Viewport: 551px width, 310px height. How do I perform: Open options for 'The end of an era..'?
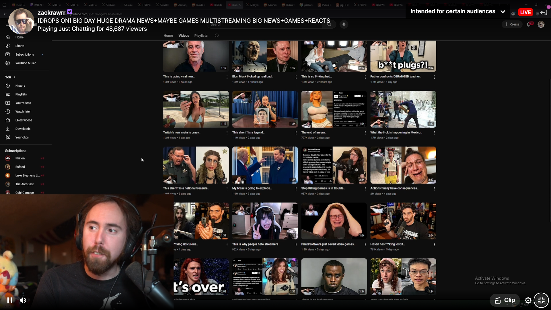365,133
